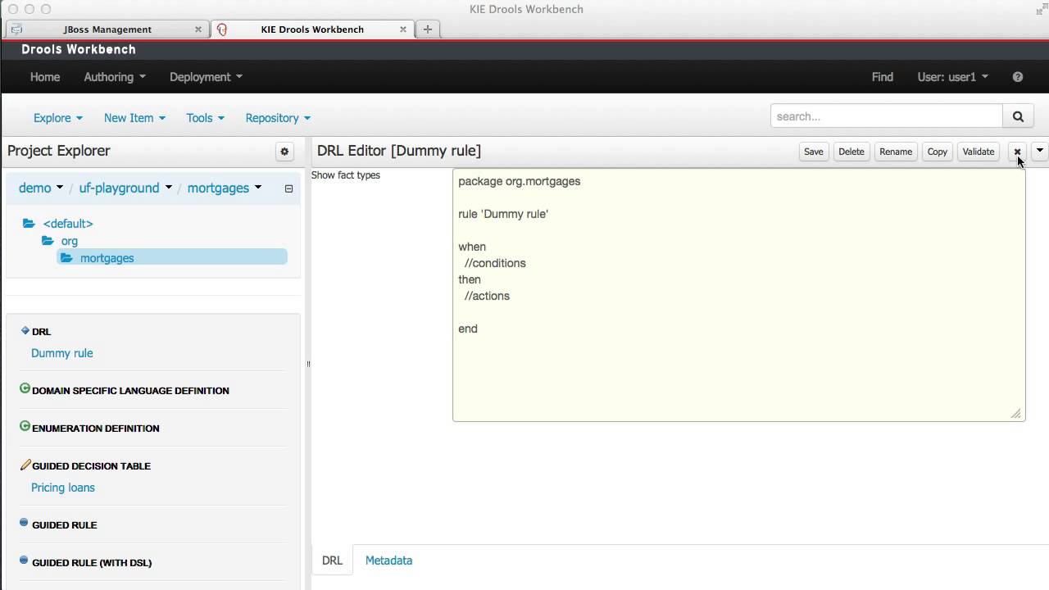The height and width of the screenshot is (590, 1049).
Task: Open a new browser tab with plus
Action: [428, 29]
